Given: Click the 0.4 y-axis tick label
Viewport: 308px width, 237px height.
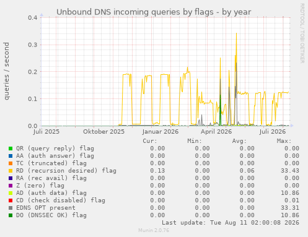Looking at the screenshot, I should [x=33, y=18].
